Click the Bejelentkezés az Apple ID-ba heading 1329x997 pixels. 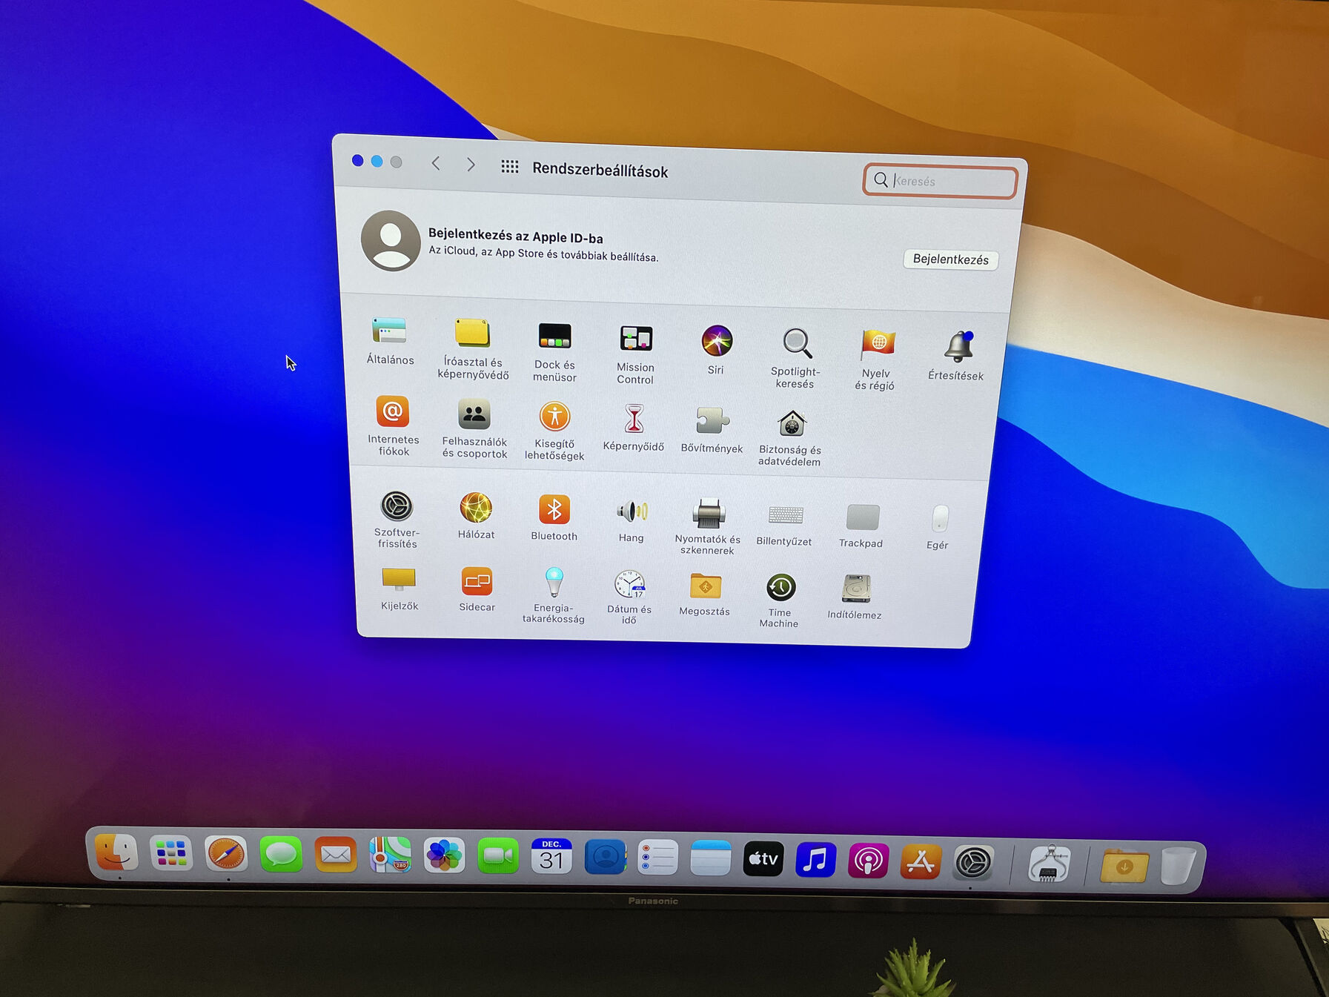pos(516,236)
